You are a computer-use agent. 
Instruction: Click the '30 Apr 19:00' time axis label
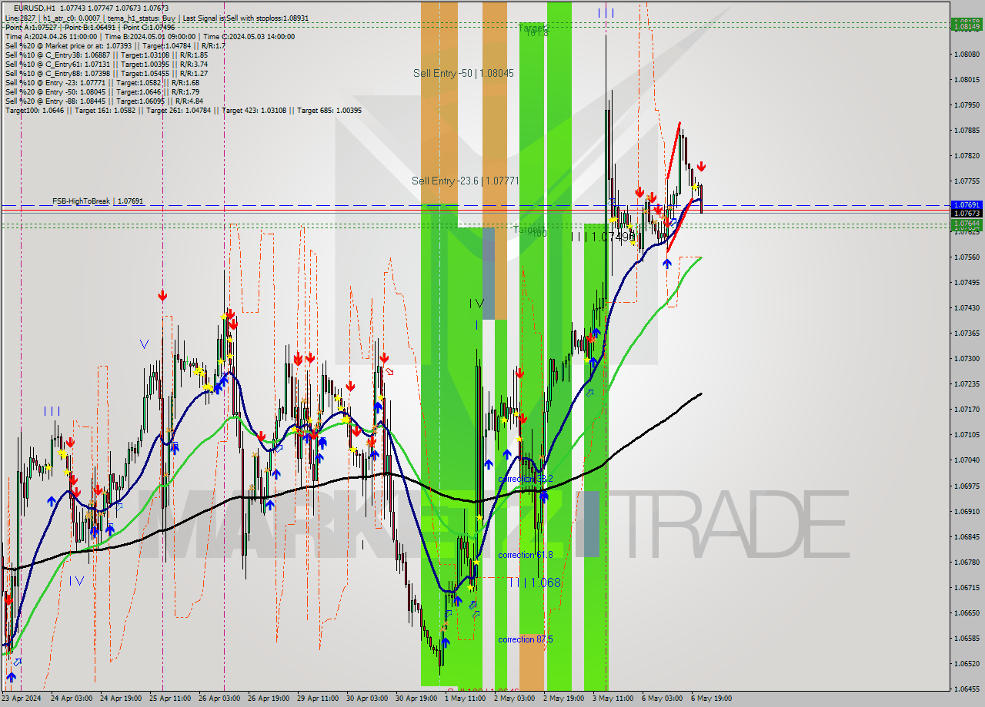(416, 699)
